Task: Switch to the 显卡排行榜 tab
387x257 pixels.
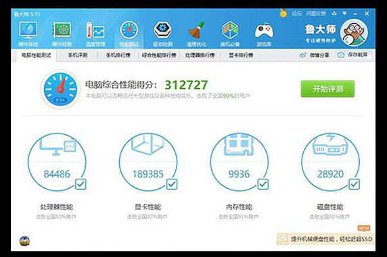Action: [x=241, y=55]
